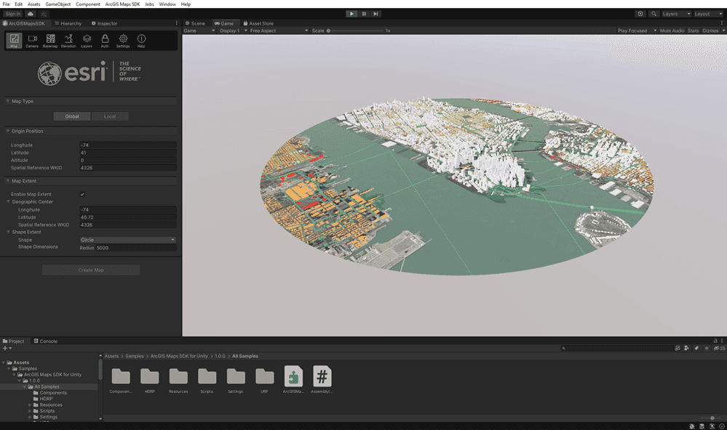
Task: Select the Elevation icon
Action: point(68,41)
